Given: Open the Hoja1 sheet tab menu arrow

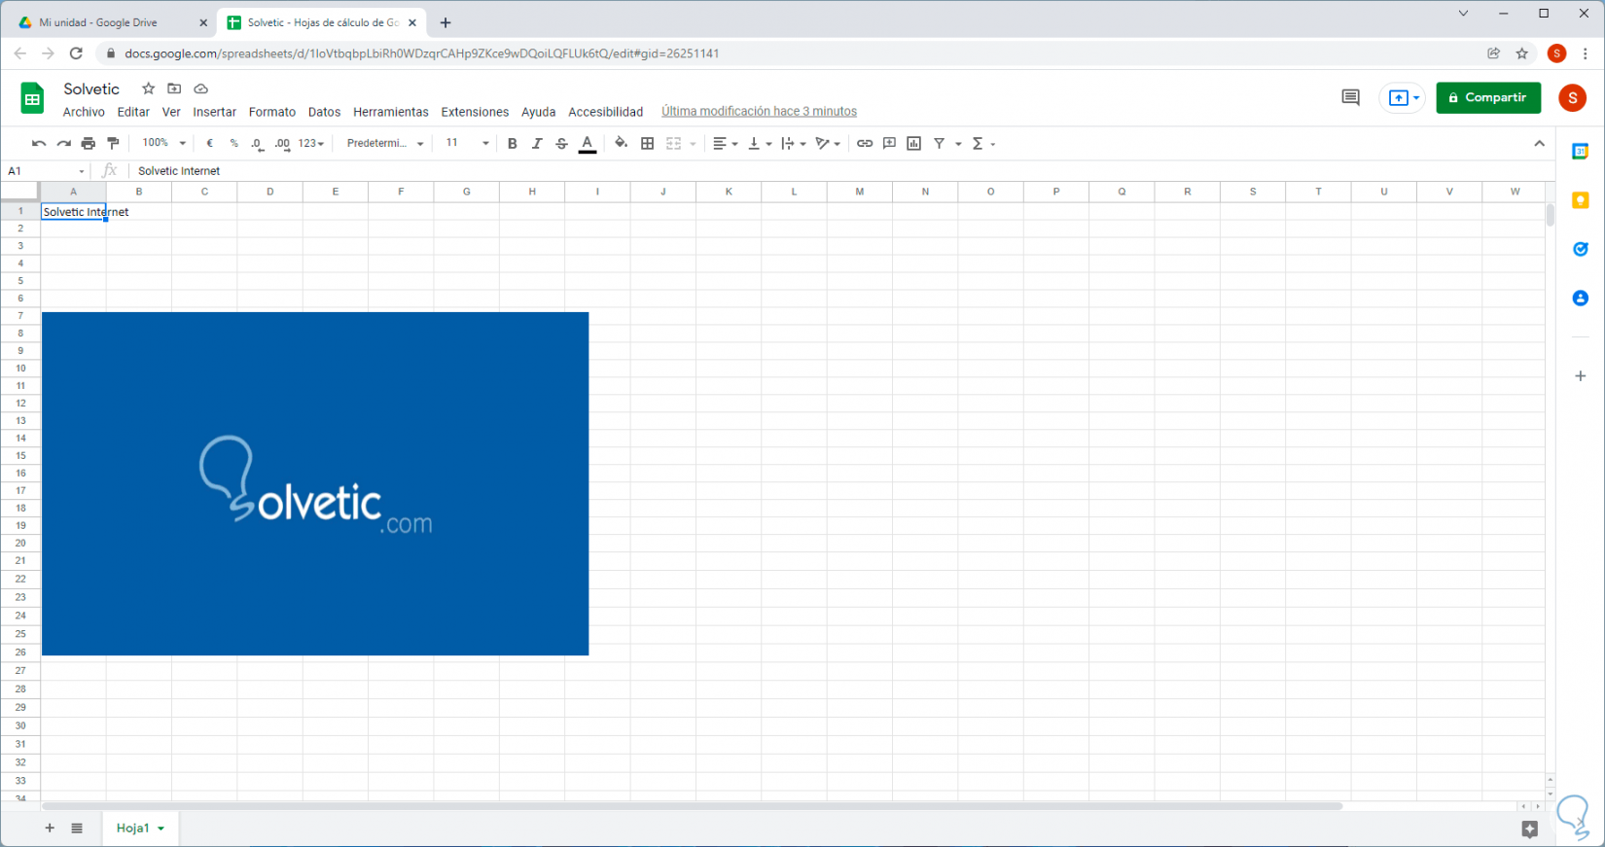Looking at the screenshot, I should 161,829.
